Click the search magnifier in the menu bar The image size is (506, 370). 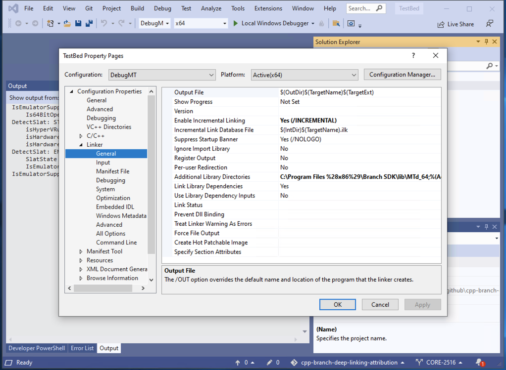pyautogui.click(x=379, y=8)
